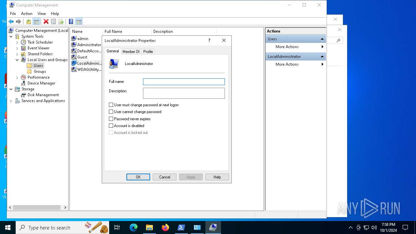
Task: Expand the Shared Folders node
Action: coord(17,54)
